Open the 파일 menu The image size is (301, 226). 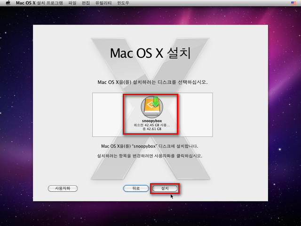tap(72, 3)
